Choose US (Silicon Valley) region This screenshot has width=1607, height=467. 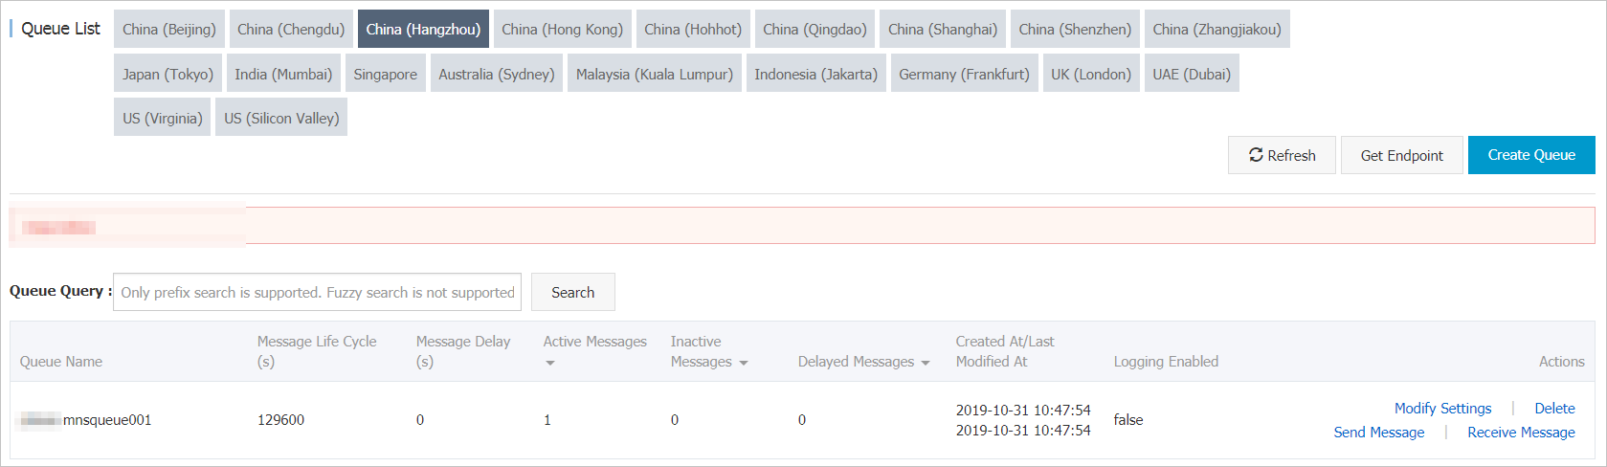point(281,118)
